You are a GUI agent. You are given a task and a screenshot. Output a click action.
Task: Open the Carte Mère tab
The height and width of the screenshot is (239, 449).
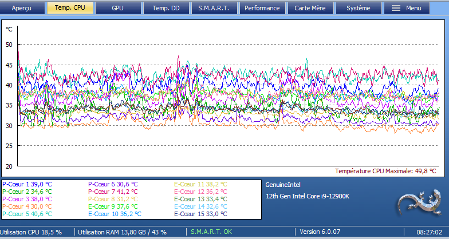pos(310,8)
